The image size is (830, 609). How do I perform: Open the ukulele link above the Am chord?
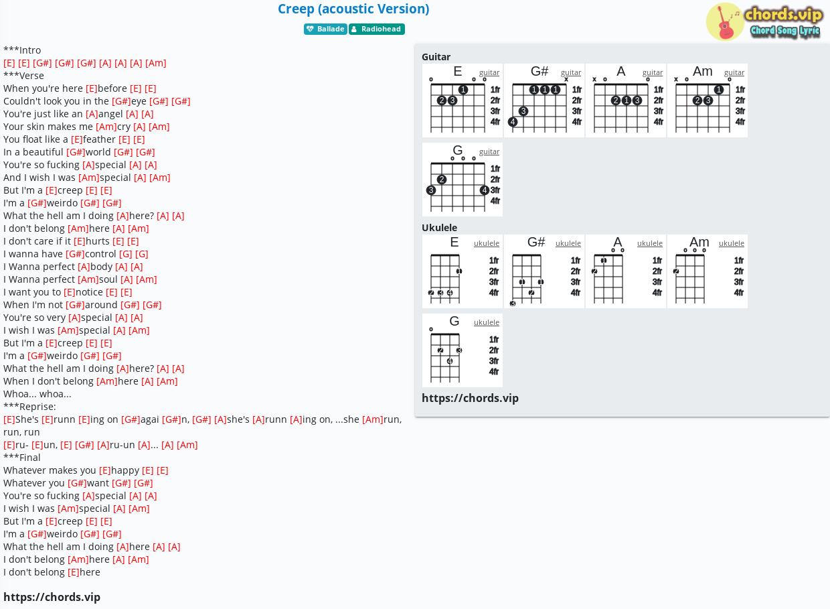(x=732, y=243)
